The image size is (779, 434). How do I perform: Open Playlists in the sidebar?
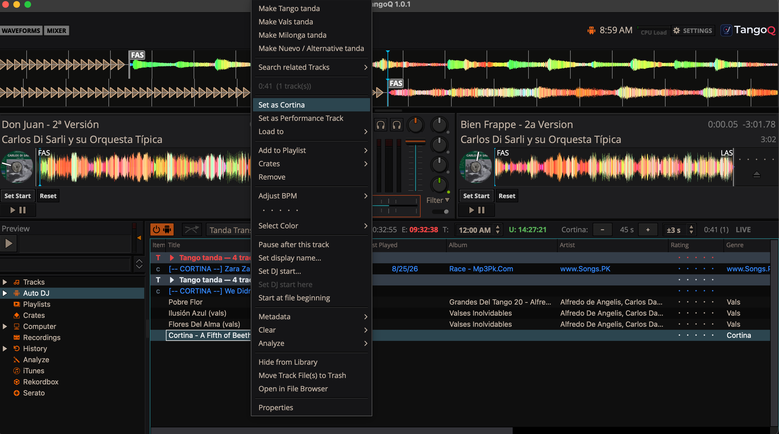tap(37, 304)
